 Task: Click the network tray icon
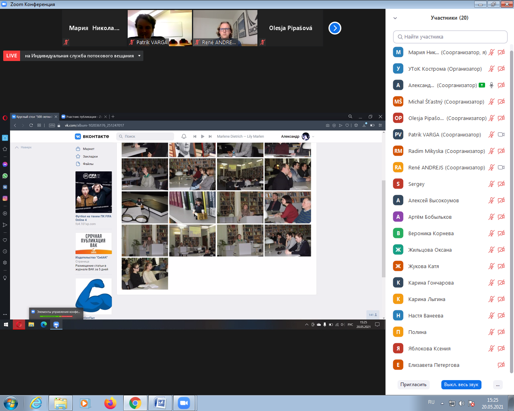click(452, 403)
